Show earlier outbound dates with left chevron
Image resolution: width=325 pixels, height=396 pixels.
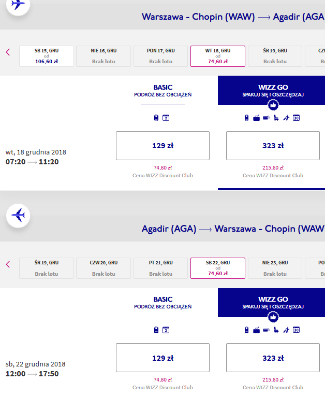[8, 52]
